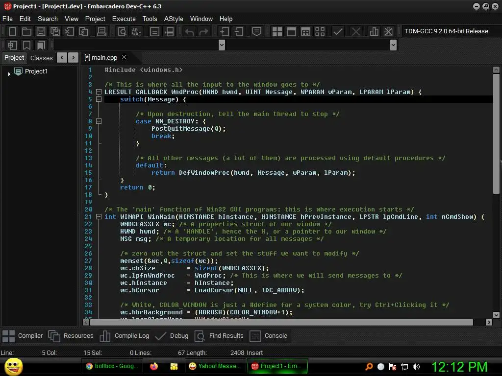Click the vertical scrollbar thumb in editor
This screenshot has height=376, width=502.
[496, 134]
